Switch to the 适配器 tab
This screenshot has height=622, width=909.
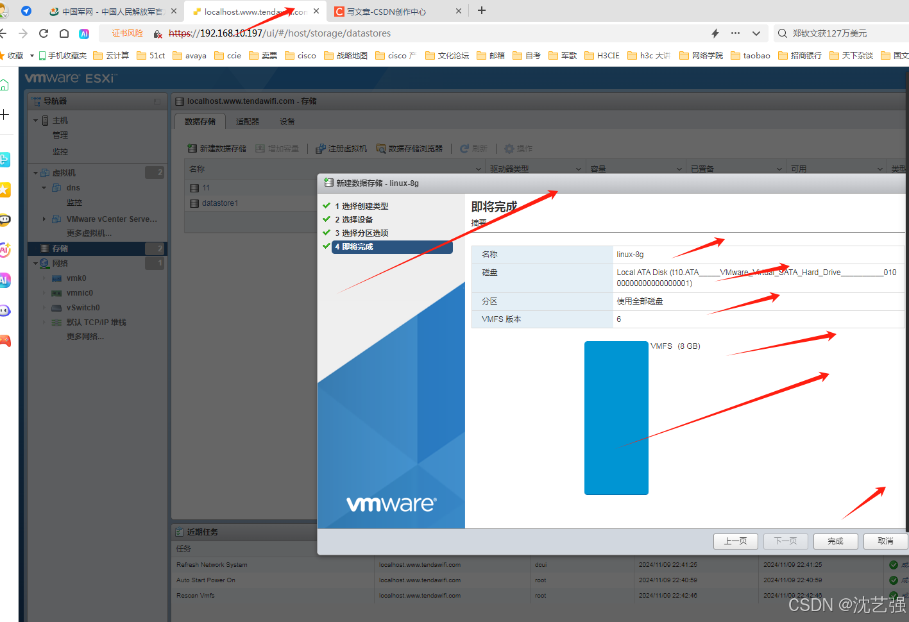(x=248, y=121)
